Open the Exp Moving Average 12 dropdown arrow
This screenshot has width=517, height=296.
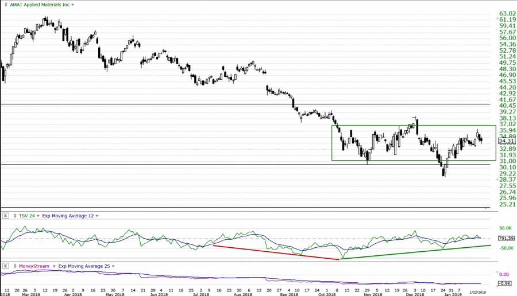[x=97, y=216]
